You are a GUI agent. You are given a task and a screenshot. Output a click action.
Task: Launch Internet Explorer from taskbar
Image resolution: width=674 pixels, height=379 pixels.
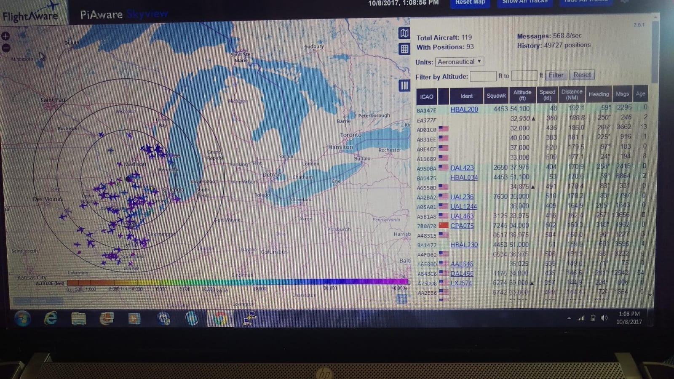(x=51, y=319)
